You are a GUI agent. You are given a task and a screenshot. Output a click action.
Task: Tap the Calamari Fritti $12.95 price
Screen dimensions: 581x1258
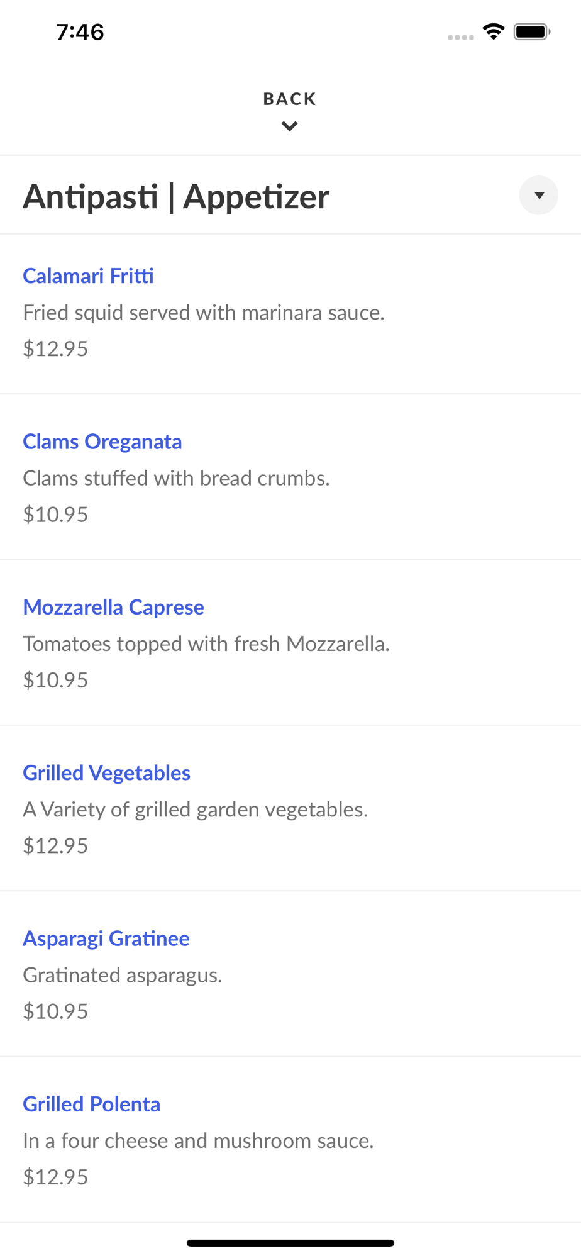55,348
